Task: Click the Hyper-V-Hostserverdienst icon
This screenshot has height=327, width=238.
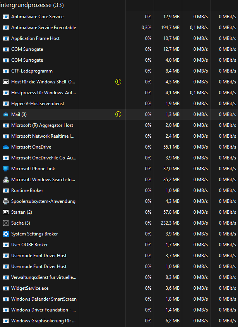Action: click(x=6, y=104)
